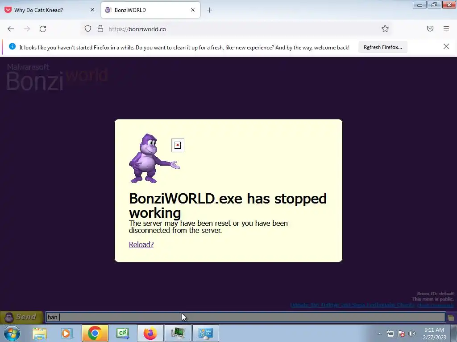Image resolution: width=457 pixels, height=342 pixels.
Task: Click the info icon in notification bar
Action: pos(12,46)
